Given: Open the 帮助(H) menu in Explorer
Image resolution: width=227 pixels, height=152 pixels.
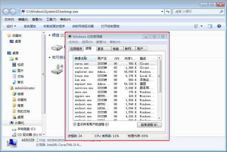Looking at the screenshot, I should tap(65, 19).
